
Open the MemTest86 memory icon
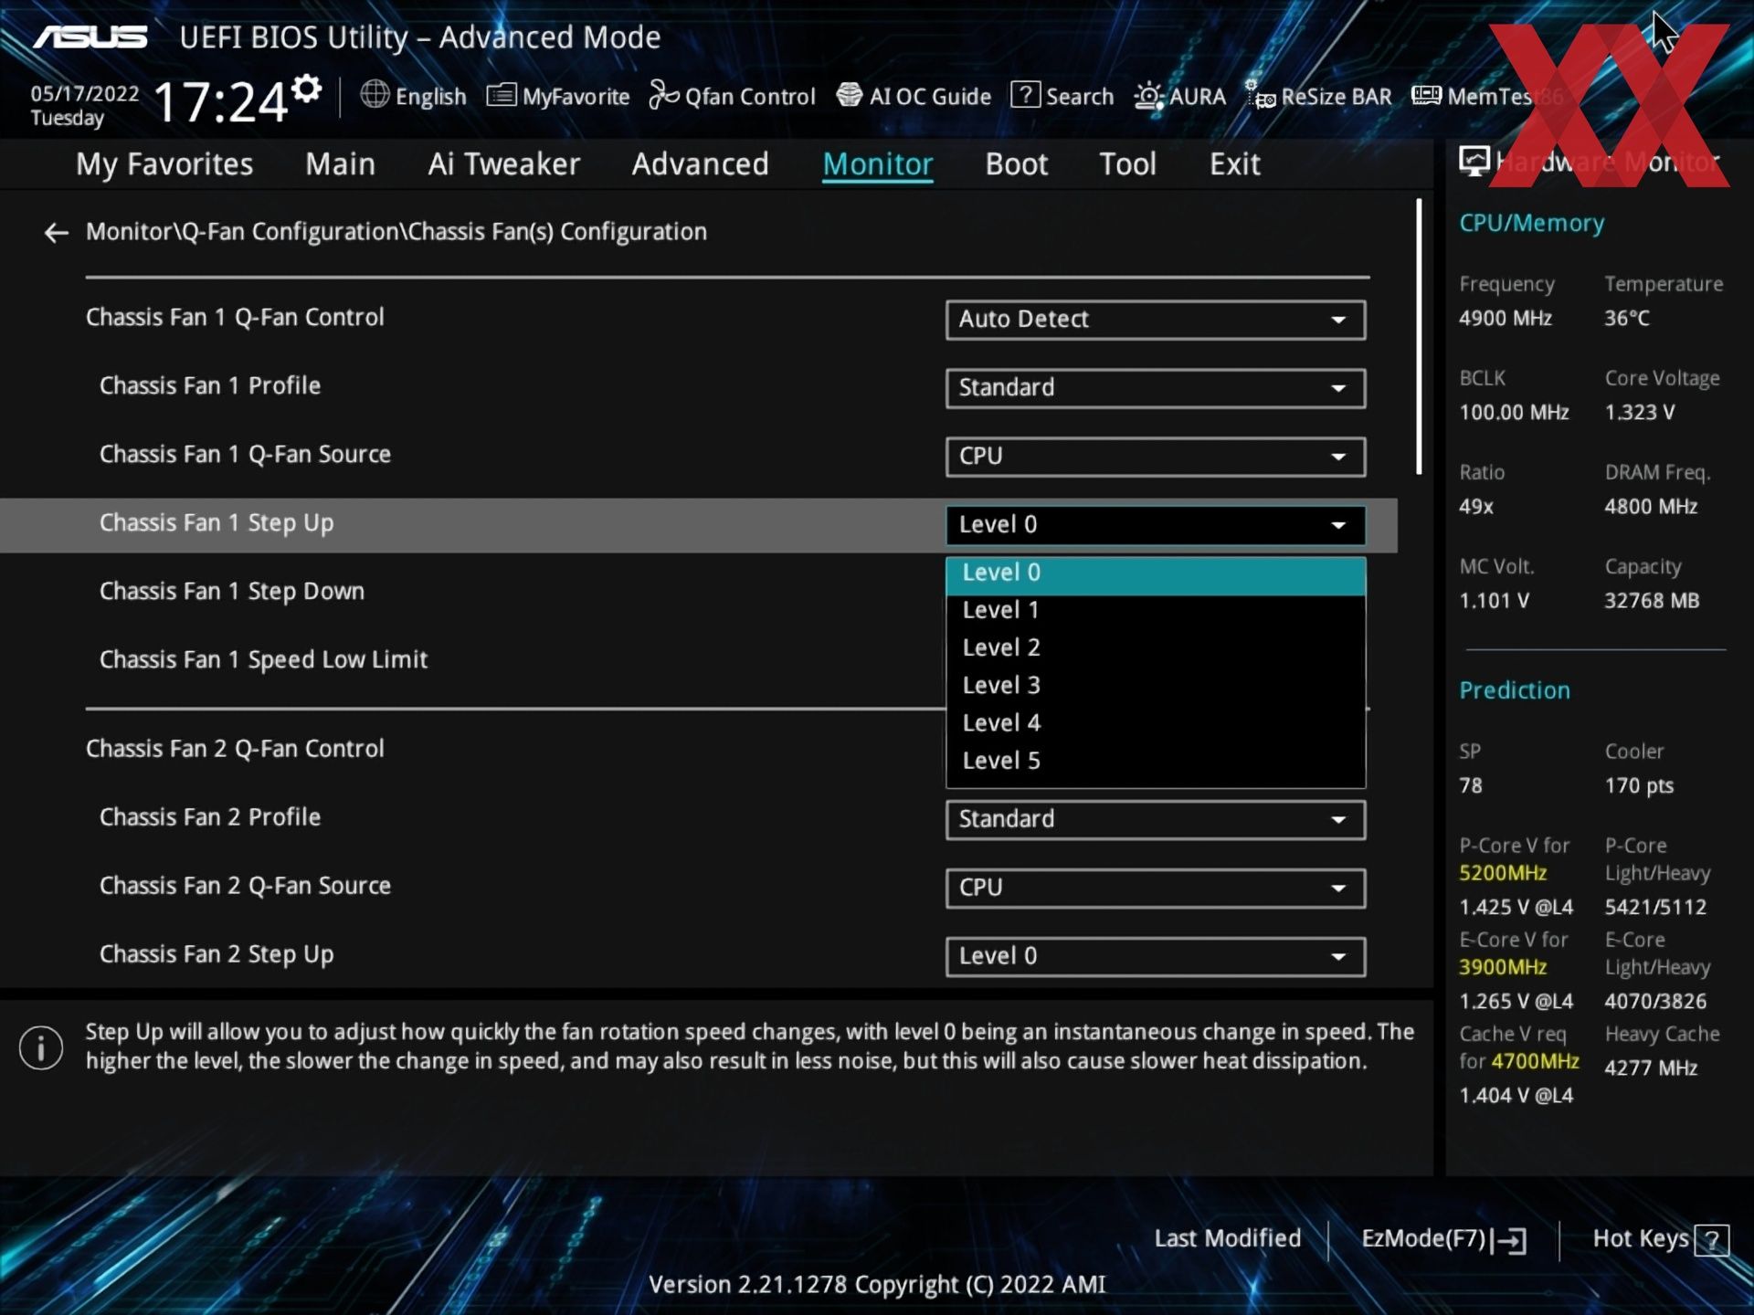pyautogui.click(x=1426, y=95)
